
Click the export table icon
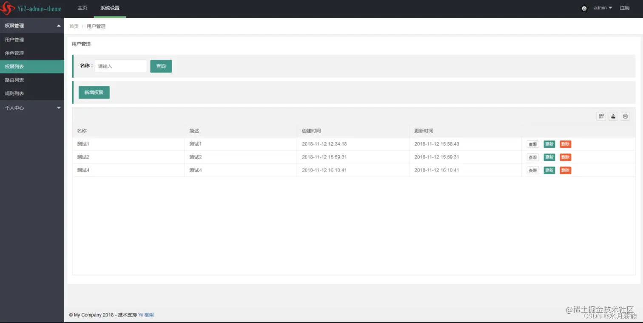pyautogui.click(x=613, y=116)
